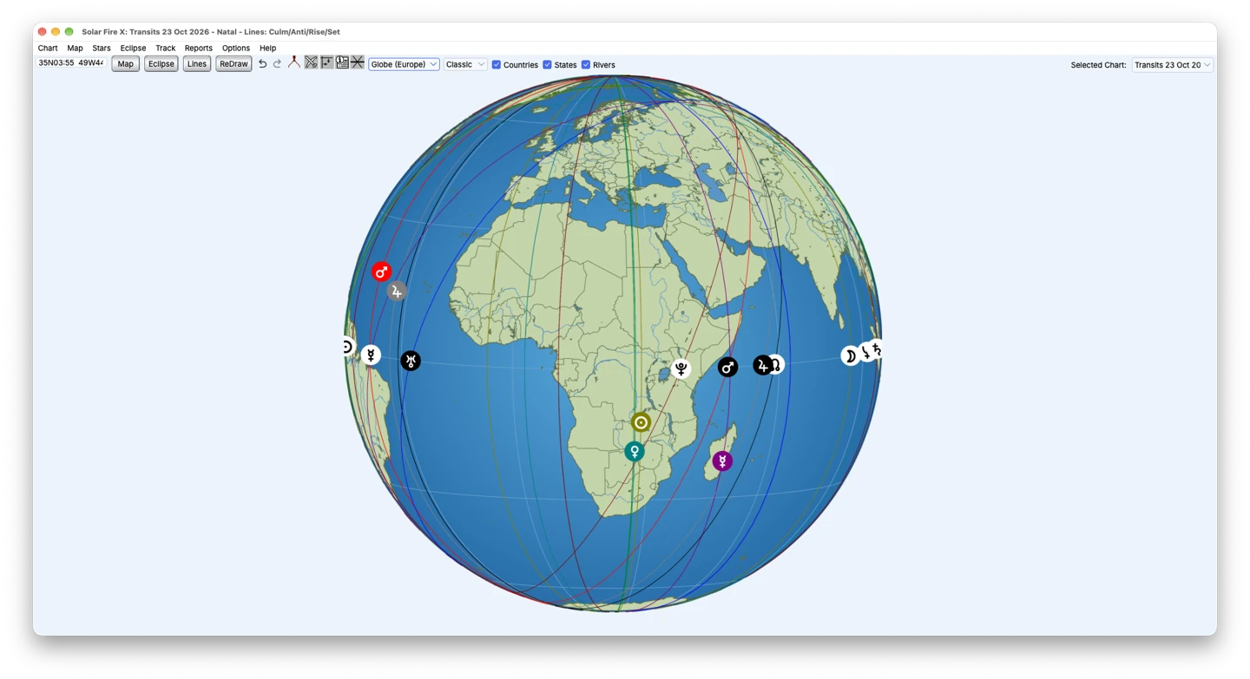Screen dimensions: 1250x679
Task: Click the undo arrow in the toolbar
Action: (263, 64)
